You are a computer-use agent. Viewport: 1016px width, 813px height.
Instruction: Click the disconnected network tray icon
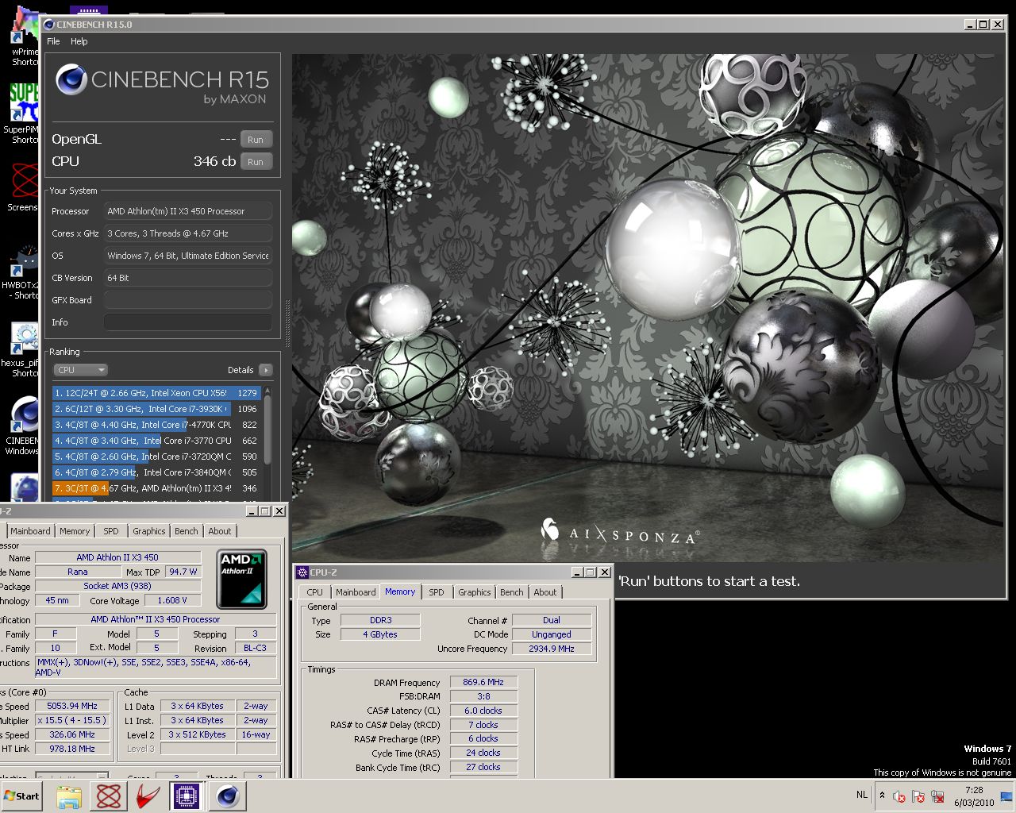point(937,796)
